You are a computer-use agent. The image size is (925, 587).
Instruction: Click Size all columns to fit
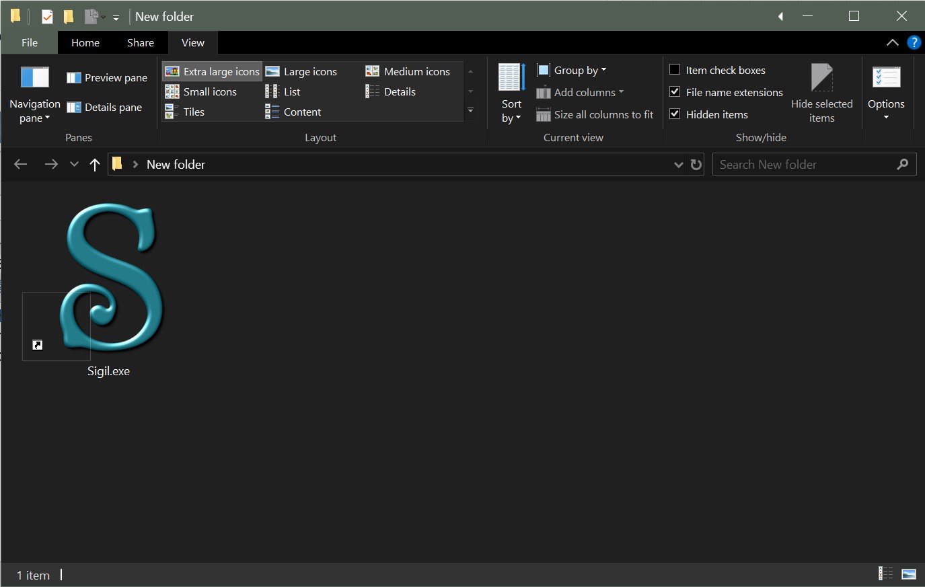595,115
